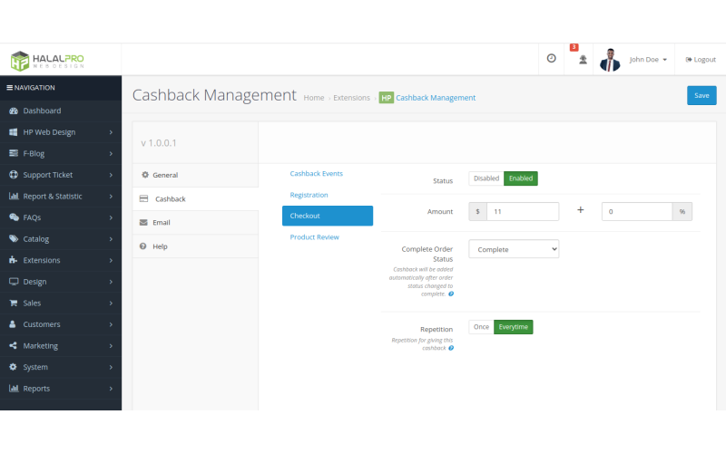Go to Home breadcrumb link
The image size is (726, 453).
(314, 98)
